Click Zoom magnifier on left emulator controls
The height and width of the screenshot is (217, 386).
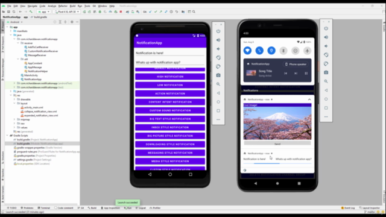click(x=218, y=84)
